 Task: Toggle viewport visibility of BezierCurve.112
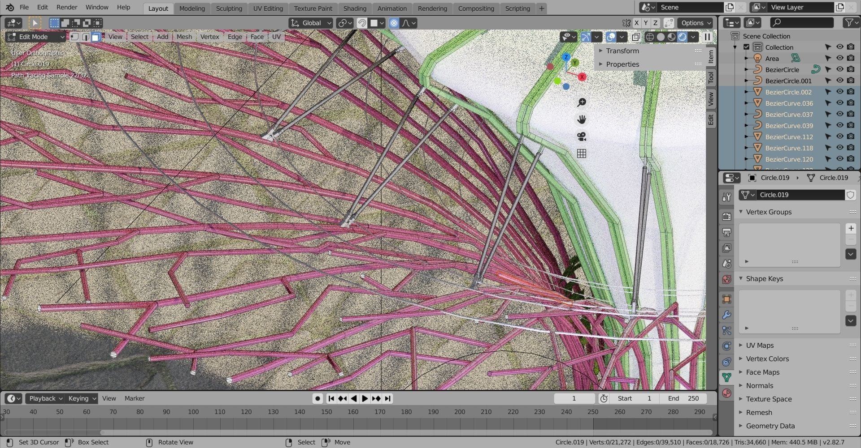point(840,137)
